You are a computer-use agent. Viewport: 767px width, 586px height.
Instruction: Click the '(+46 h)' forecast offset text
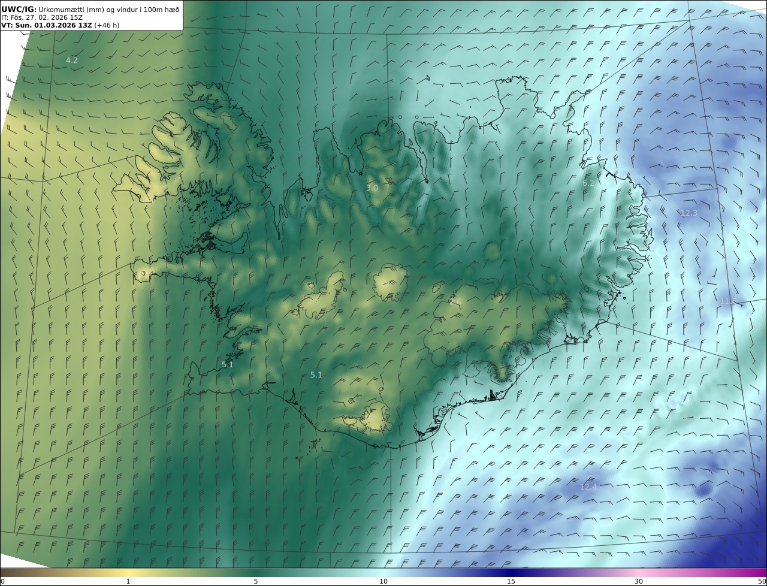click(107, 25)
